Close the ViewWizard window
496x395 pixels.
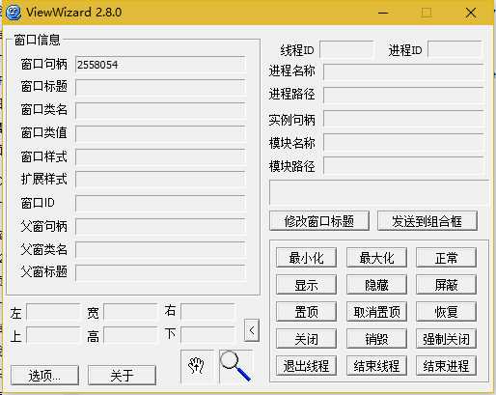click(471, 13)
